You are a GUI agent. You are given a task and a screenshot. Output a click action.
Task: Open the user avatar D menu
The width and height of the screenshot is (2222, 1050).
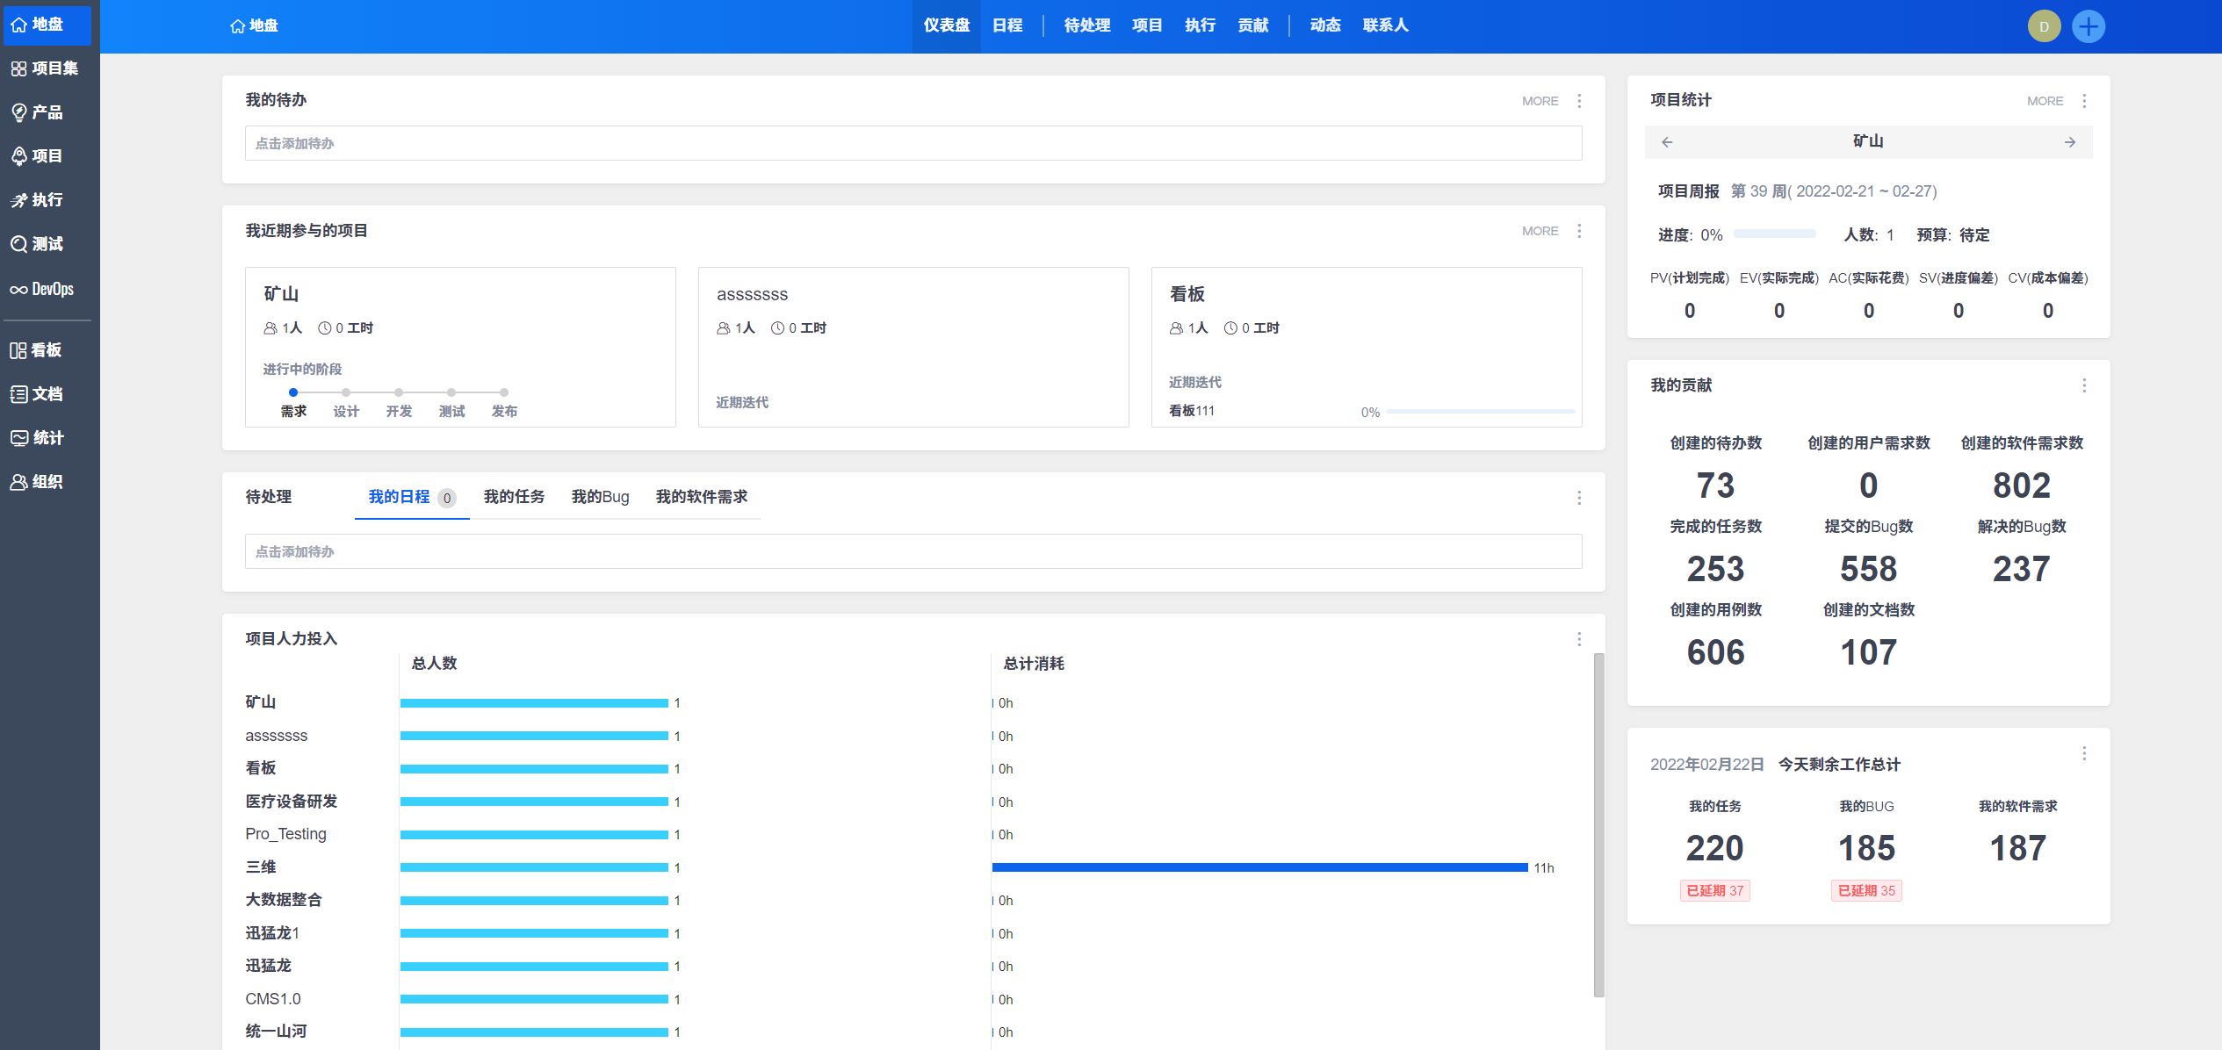2044,26
